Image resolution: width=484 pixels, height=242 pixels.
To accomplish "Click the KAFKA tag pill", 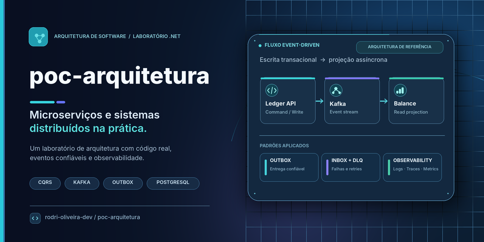I will point(82,183).
